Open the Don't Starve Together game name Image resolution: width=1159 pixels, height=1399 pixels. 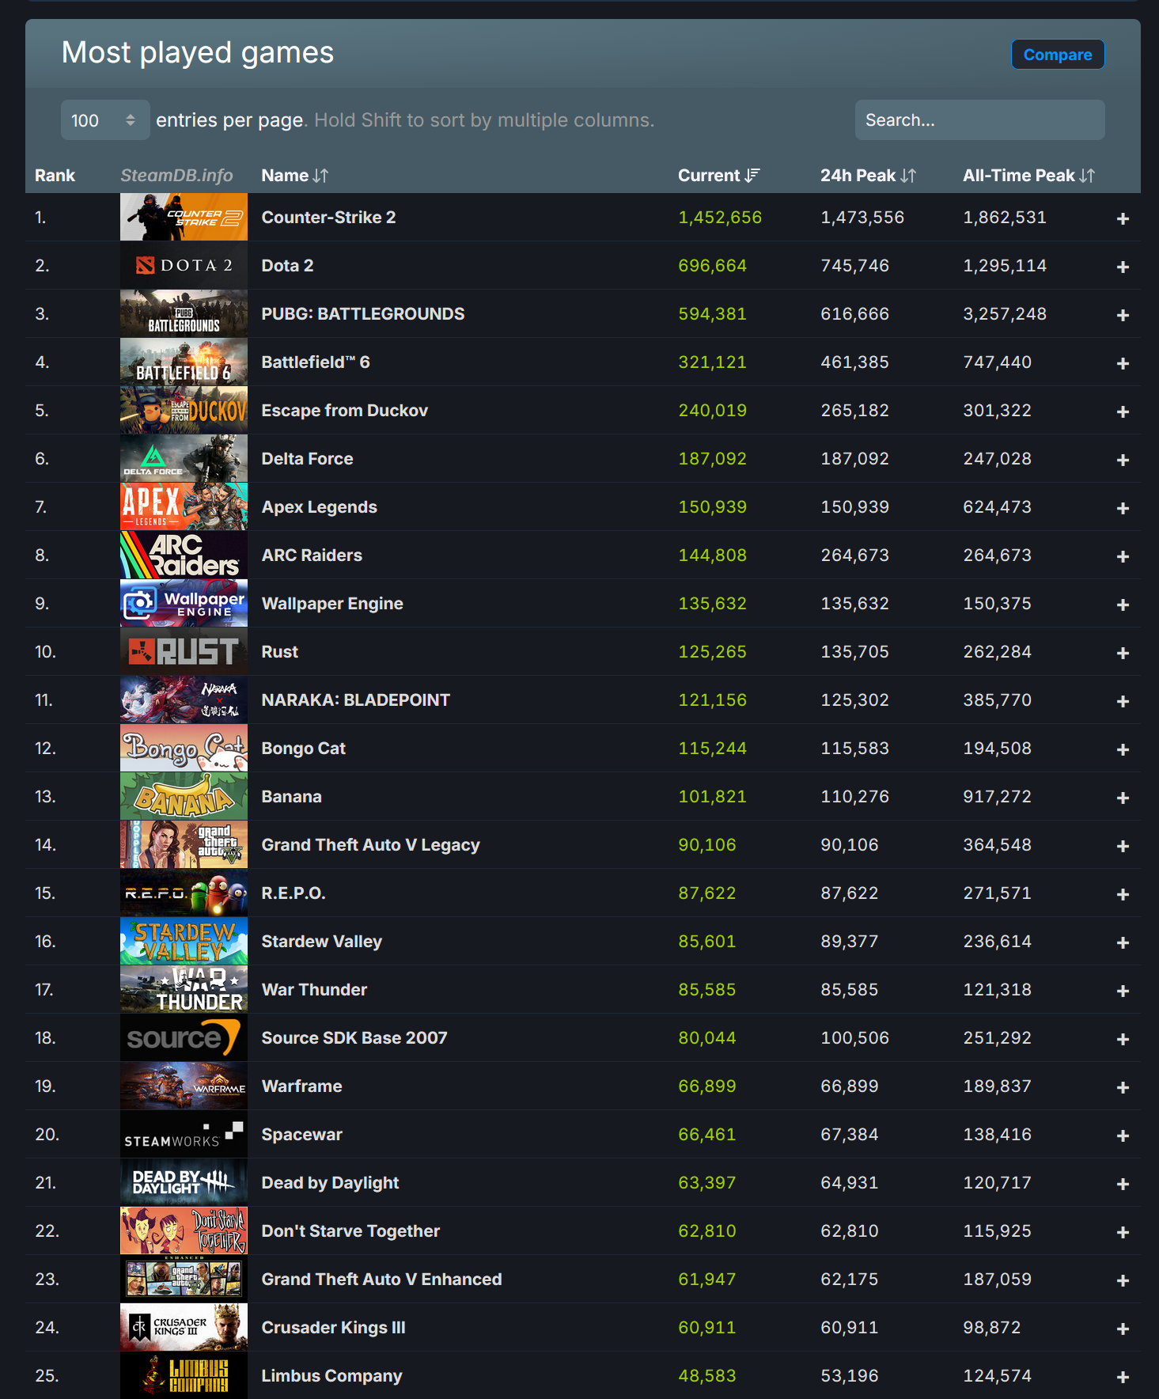(x=350, y=1230)
